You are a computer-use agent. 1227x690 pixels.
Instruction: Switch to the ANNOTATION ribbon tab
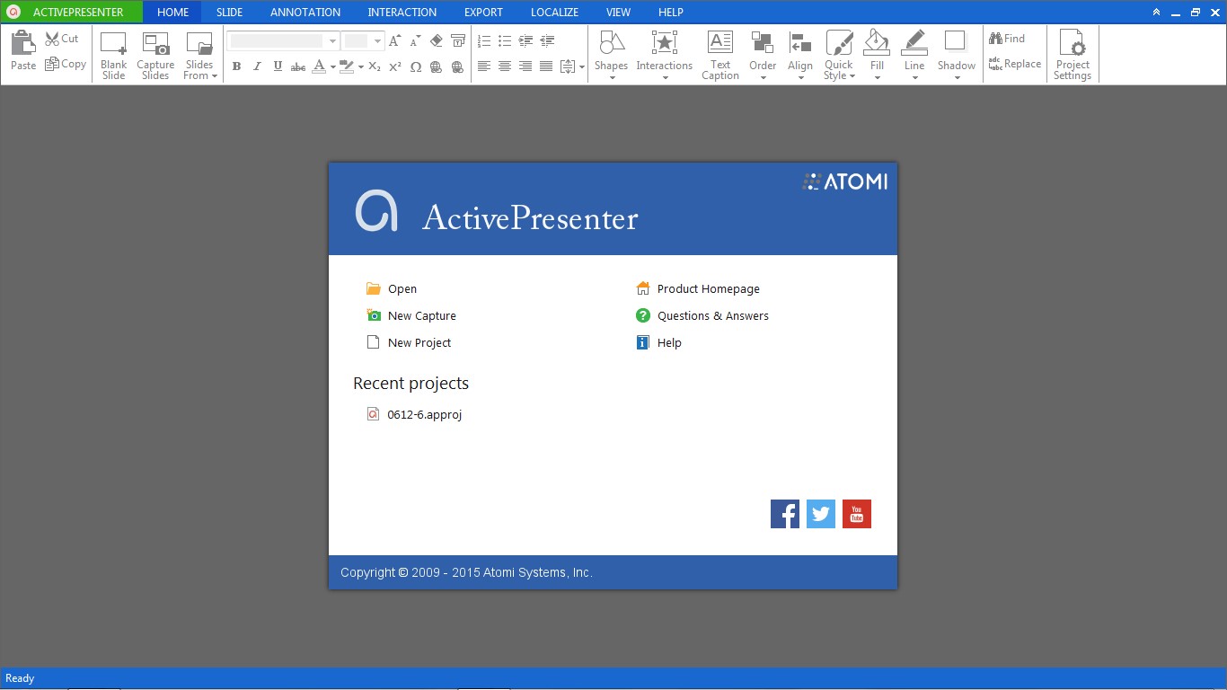click(x=305, y=12)
